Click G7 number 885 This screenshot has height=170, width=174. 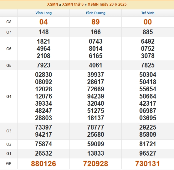click(148, 32)
